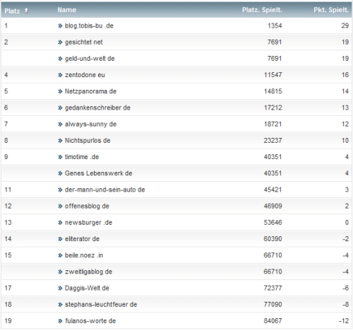The image size is (353, 331).
Task: Sort by Pkt. Spielt. column header
Action: point(331,10)
